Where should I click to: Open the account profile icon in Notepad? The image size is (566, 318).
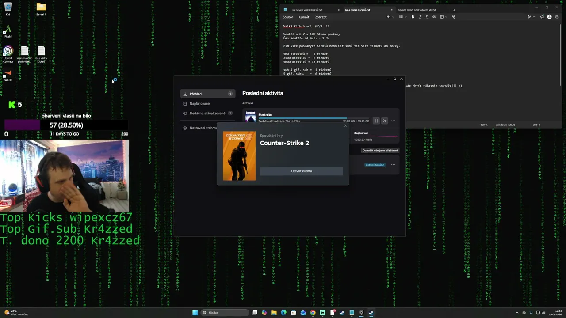(x=550, y=17)
